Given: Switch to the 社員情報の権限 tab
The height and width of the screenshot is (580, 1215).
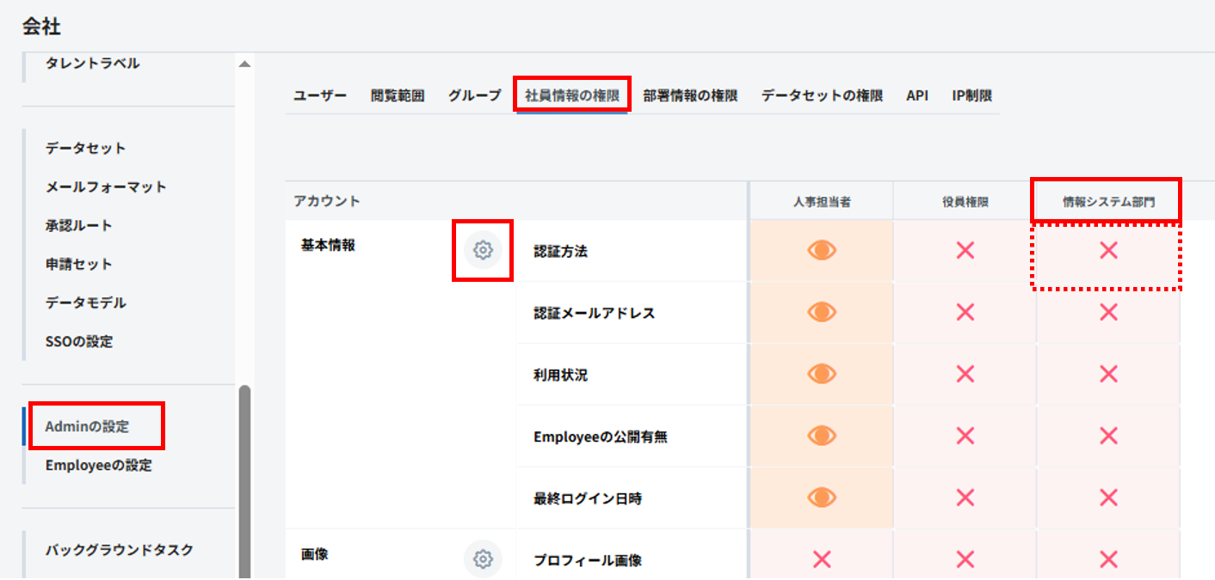Looking at the screenshot, I should (572, 95).
